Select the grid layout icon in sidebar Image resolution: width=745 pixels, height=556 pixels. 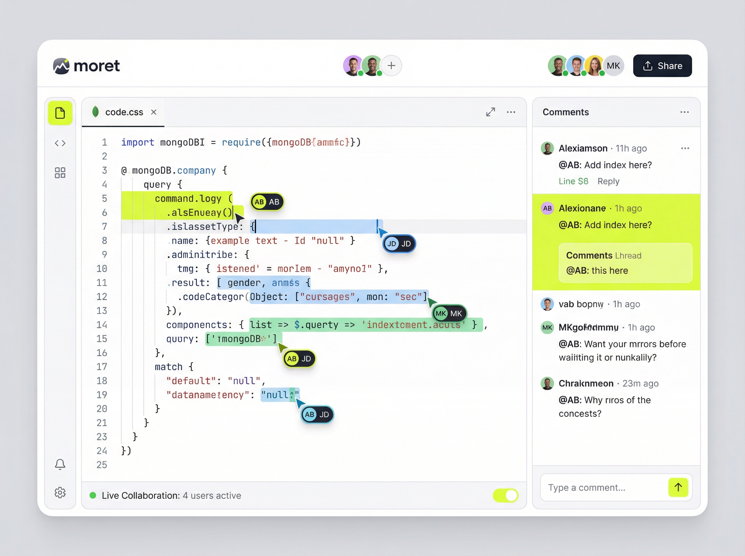(x=60, y=173)
